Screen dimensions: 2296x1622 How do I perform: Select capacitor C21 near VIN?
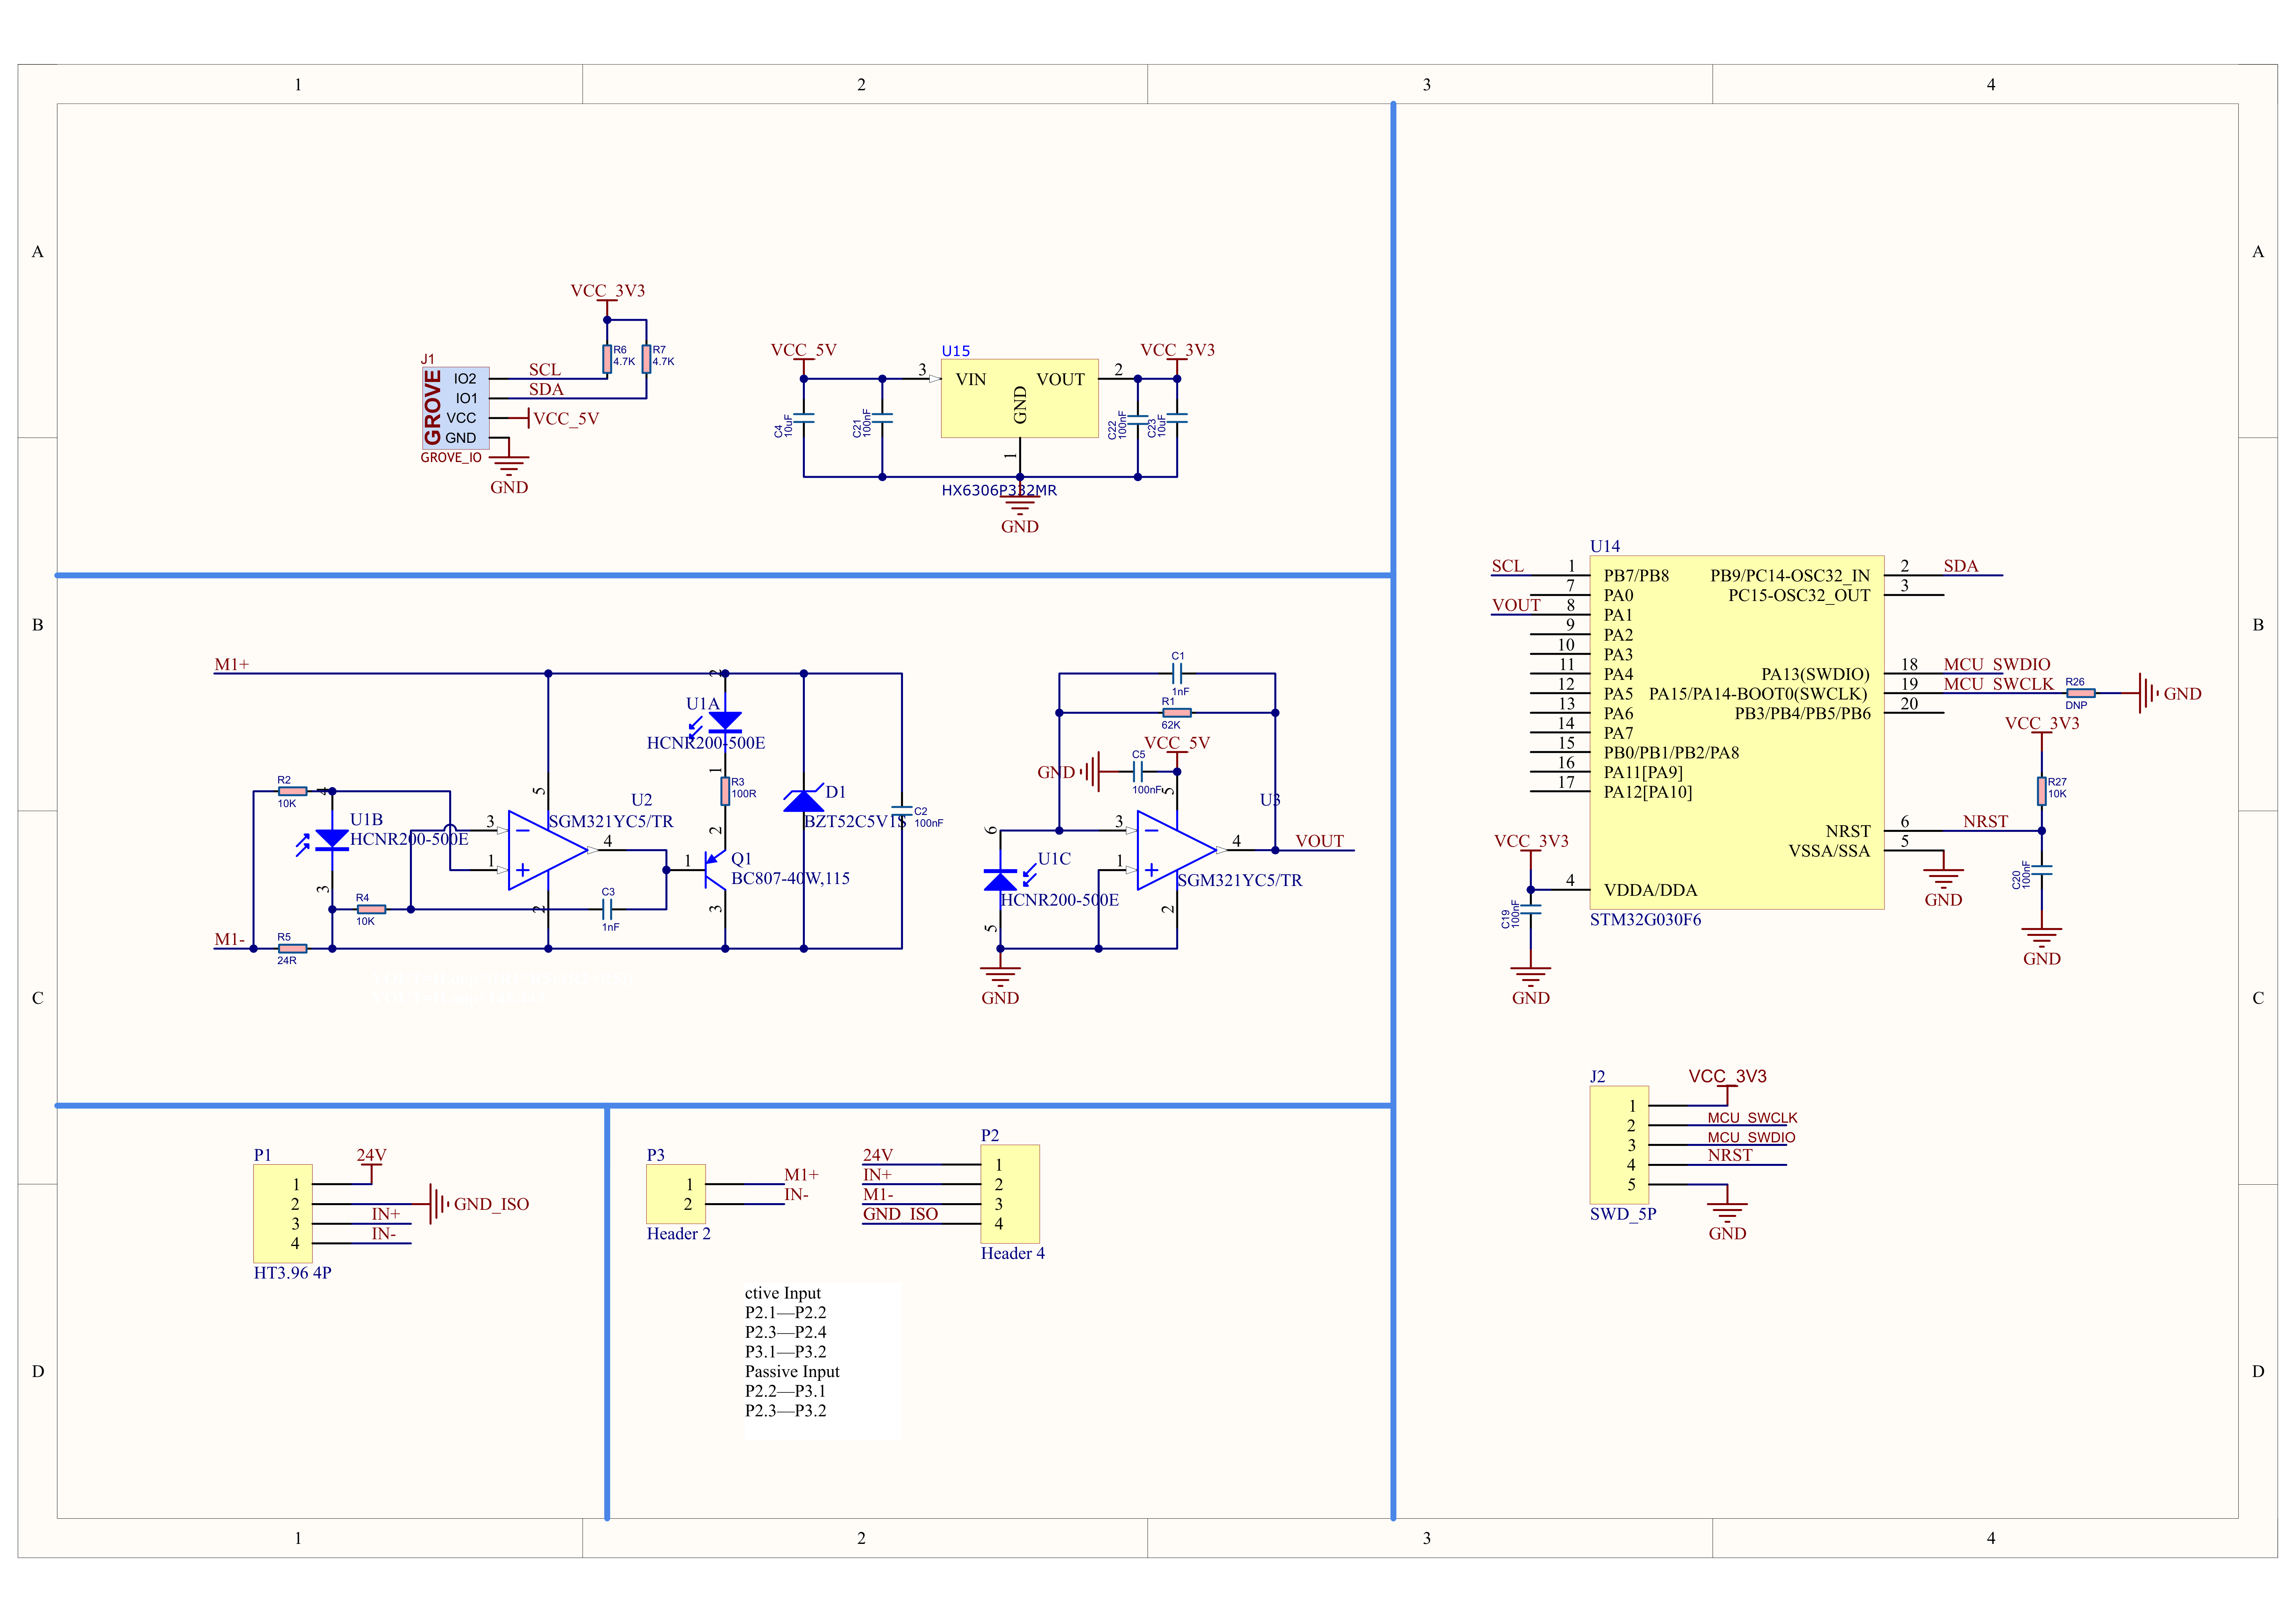[882, 419]
